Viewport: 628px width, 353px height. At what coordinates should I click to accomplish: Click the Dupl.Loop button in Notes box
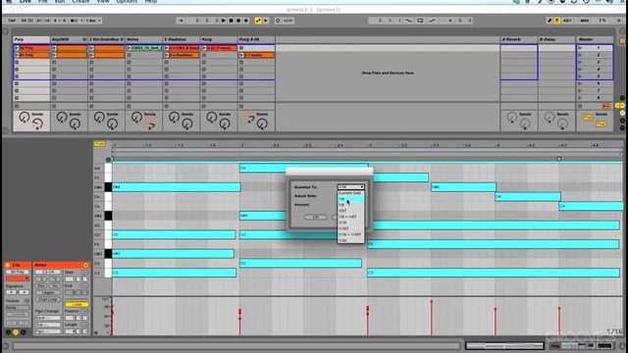[48, 299]
